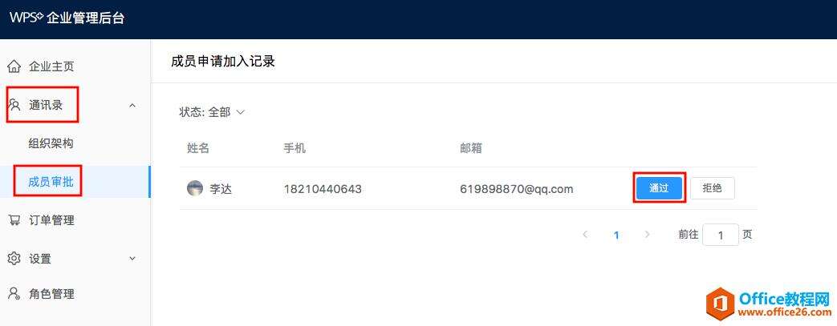Click the home icon beside 企业主页
Image resolution: width=837 pixels, height=326 pixels.
14,66
